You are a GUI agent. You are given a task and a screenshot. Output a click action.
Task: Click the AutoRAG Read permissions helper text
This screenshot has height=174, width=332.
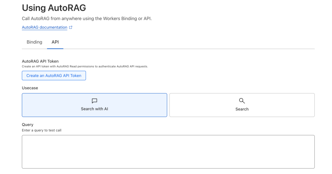(x=85, y=67)
